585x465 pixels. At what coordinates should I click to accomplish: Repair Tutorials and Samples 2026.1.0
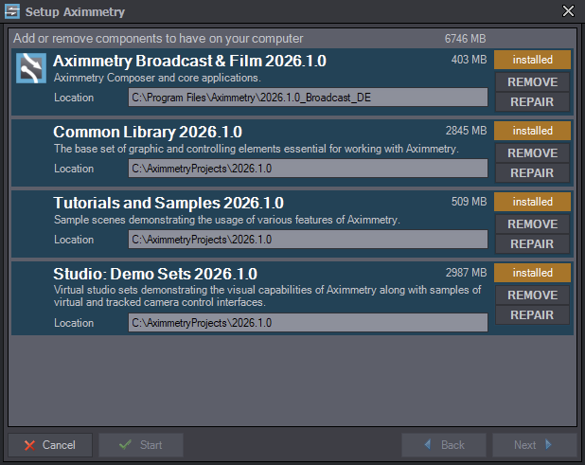532,244
